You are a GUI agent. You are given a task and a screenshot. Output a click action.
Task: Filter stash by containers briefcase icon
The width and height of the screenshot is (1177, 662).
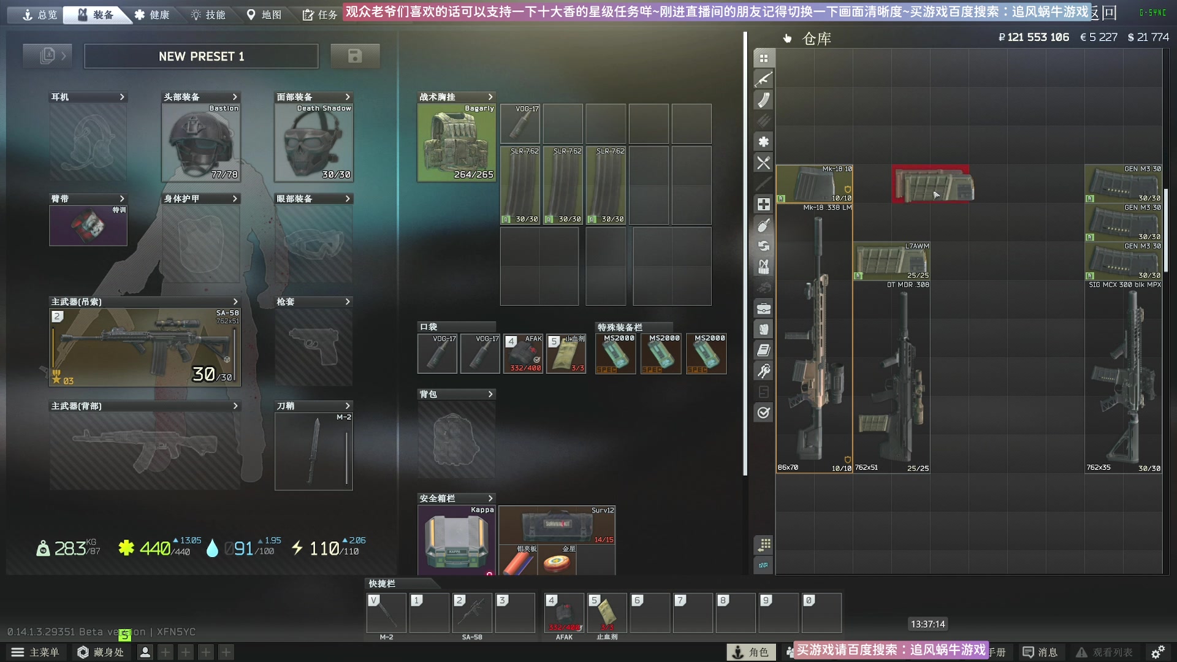763,308
